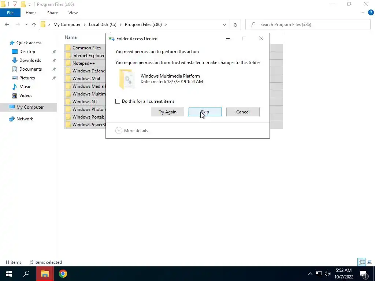Open the notification center icon
This screenshot has height=281, width=375.
click(x=363, y=274)
